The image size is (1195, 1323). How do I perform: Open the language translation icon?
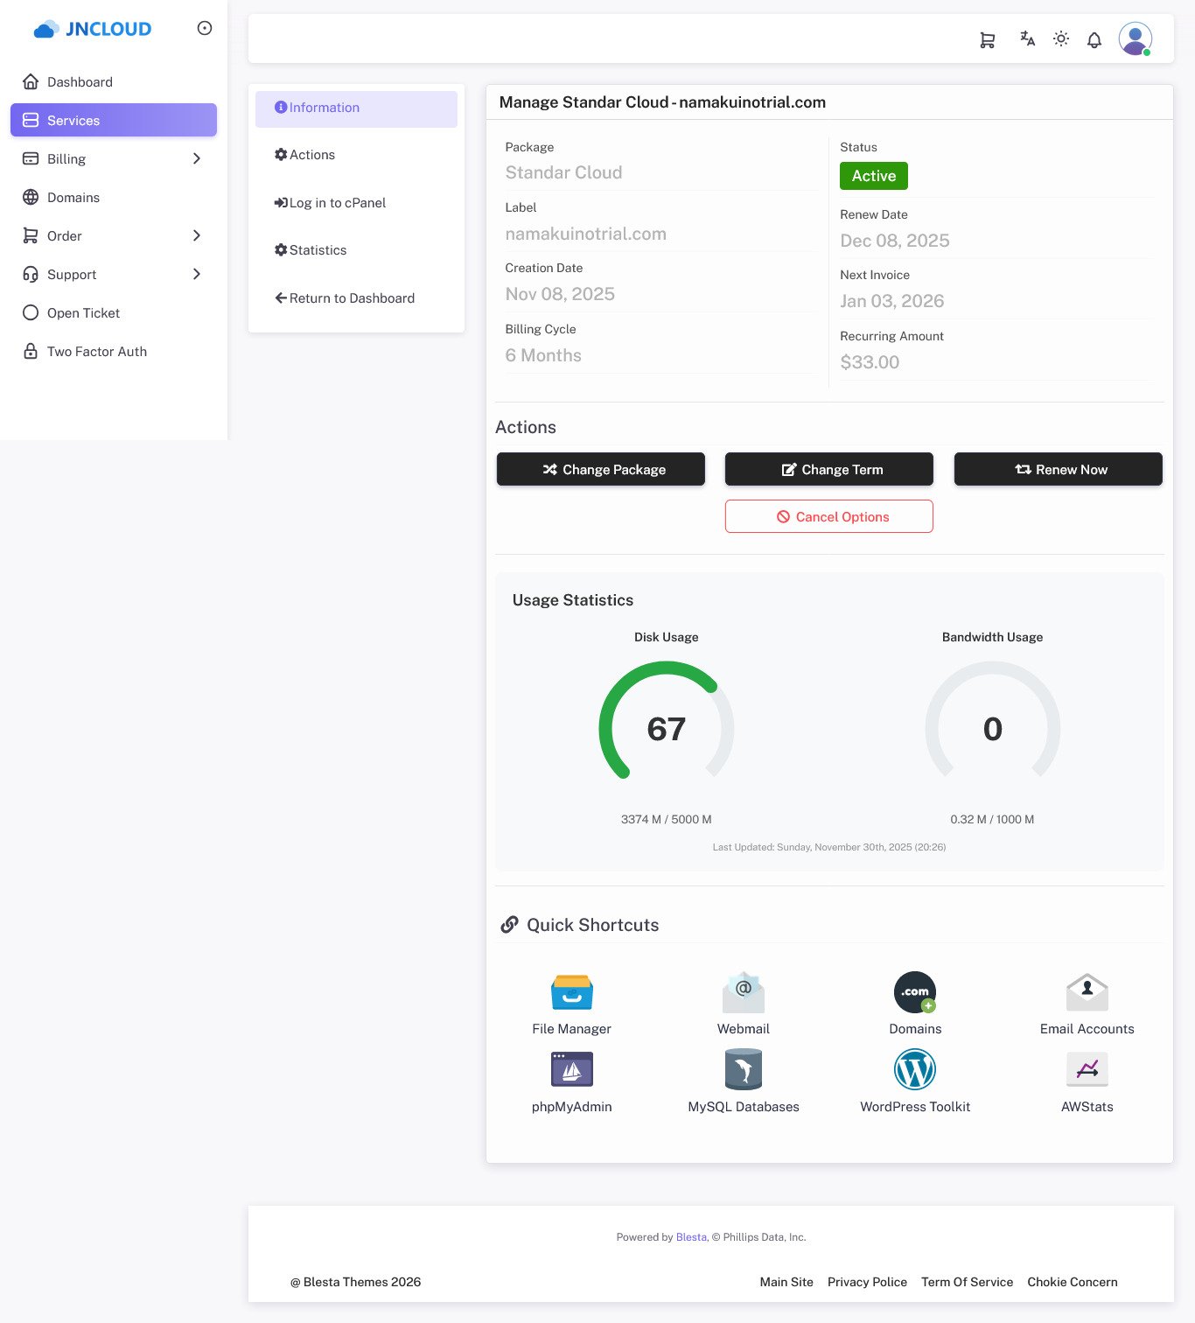1027,38
